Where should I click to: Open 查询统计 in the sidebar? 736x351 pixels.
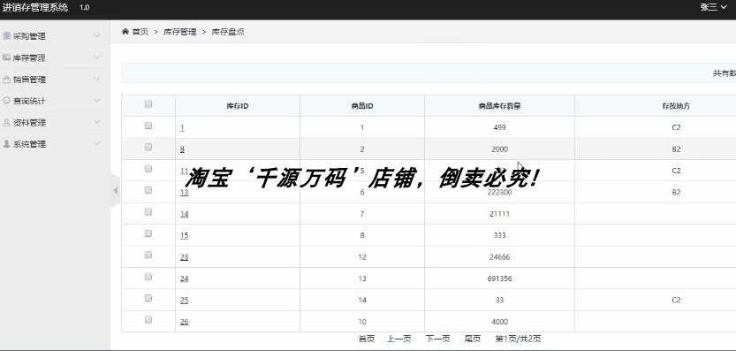click(29, 101)
